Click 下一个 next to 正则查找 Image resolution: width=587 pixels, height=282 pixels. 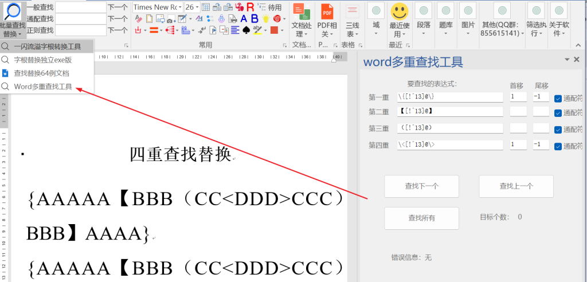pyautogui.click(x=118, y=30)
